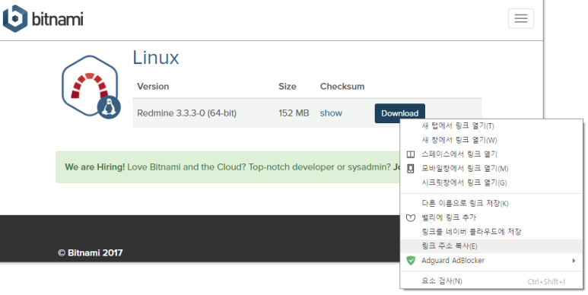Click the space split-view icon in context menu

(x=411, y=154)
